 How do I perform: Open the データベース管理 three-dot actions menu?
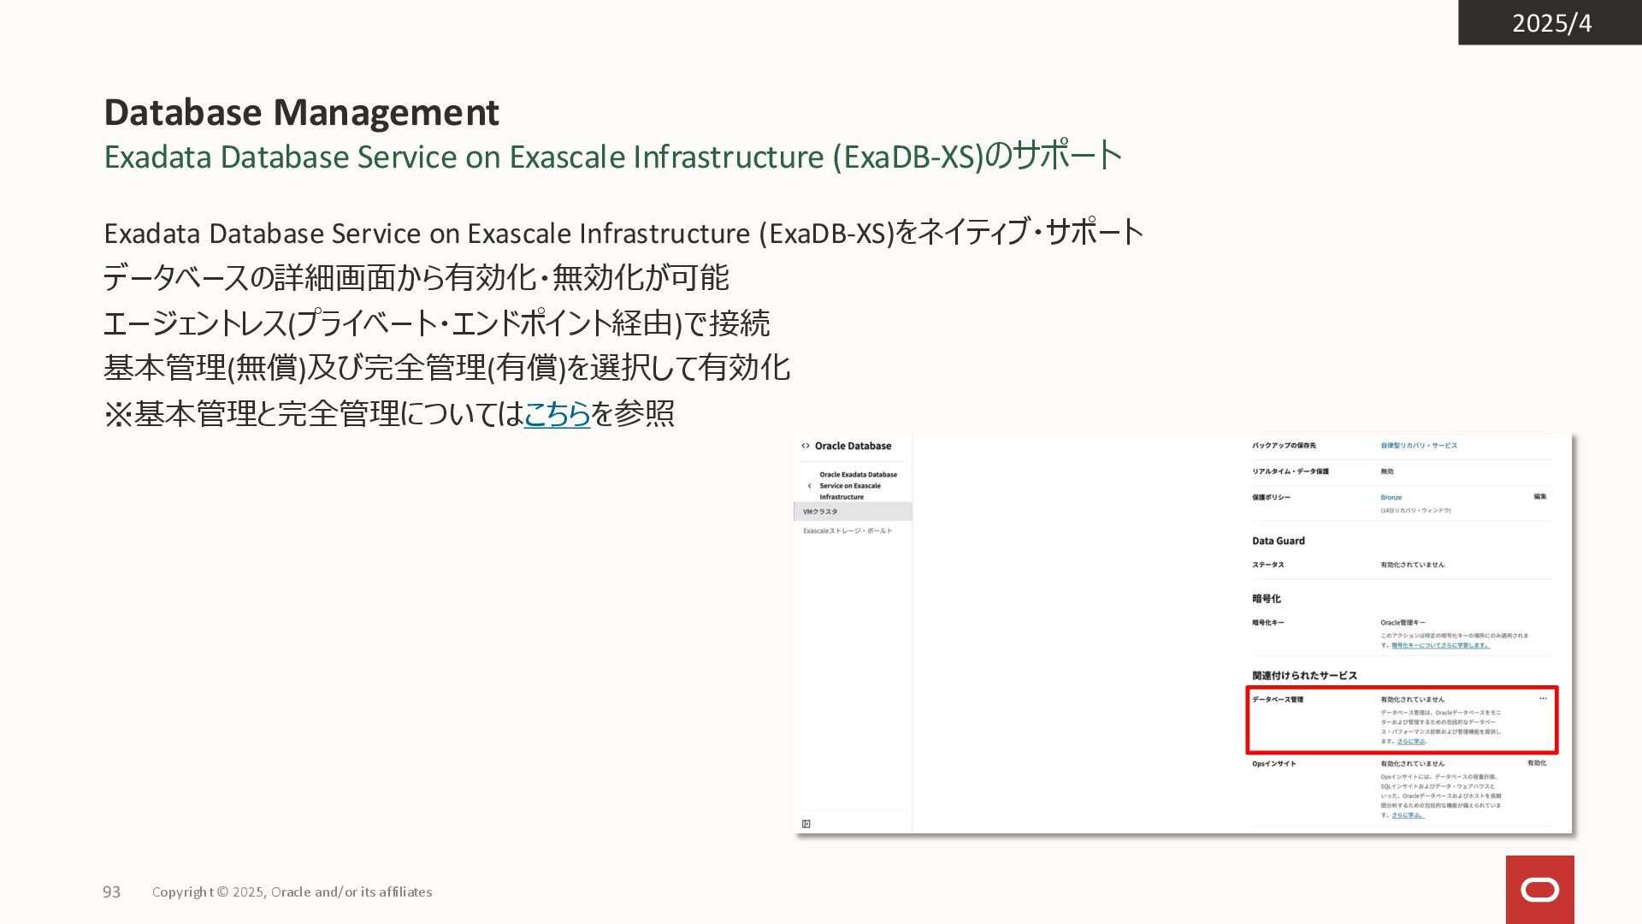(1543, 699)
